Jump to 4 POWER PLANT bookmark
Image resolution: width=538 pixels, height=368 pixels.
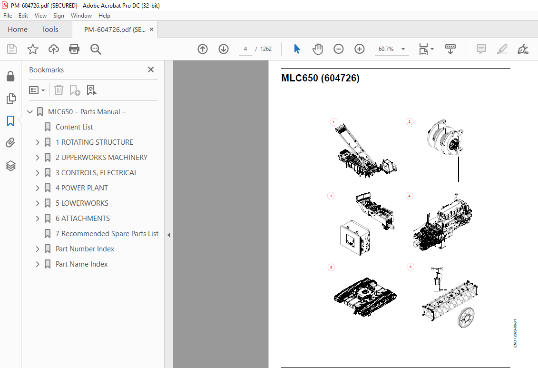pos(82,188)
